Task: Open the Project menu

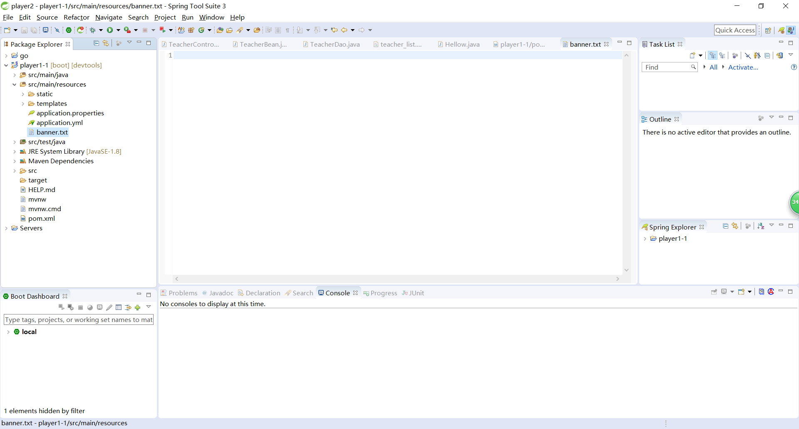Action: click(x=165, y=17)
